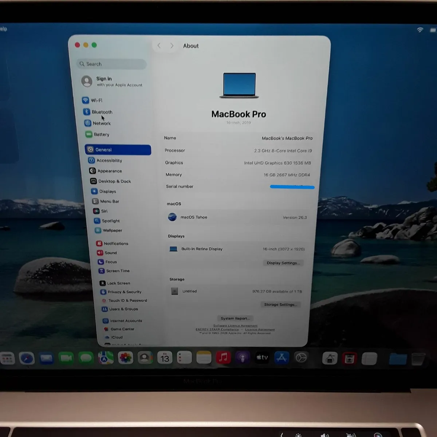437x437 pixels.
Task: Open the System Report dialog
Action: (x=235, y=318)
